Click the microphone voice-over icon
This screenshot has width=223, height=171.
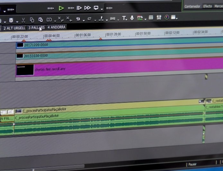point(132,18)
